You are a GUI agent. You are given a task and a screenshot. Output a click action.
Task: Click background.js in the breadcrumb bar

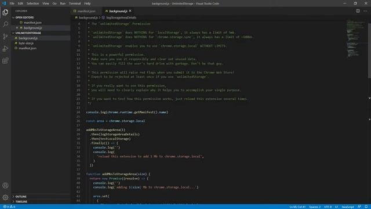88,17
